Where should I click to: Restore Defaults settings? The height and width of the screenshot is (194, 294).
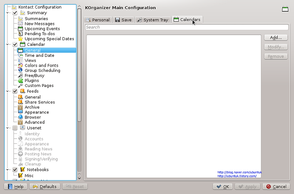[x=45, y=187]
